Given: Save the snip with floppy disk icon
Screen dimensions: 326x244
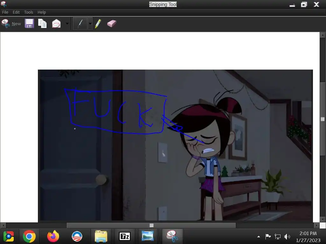Looking at the screenshot, I should click(29, 24).
